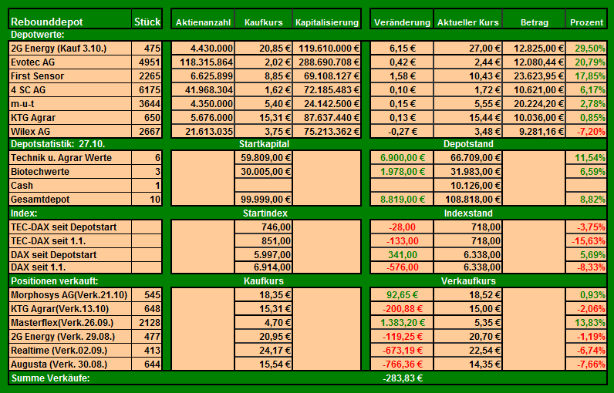Viewport: 614px width, 393px height.
Task: Select the 5.997,00 Startindex cell
Action: 264,254
